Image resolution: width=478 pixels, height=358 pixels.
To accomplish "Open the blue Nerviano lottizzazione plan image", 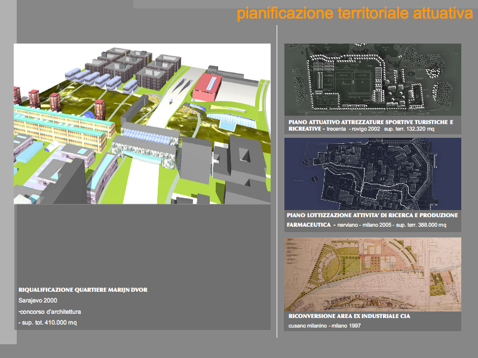I will click(x=372, y=174).
